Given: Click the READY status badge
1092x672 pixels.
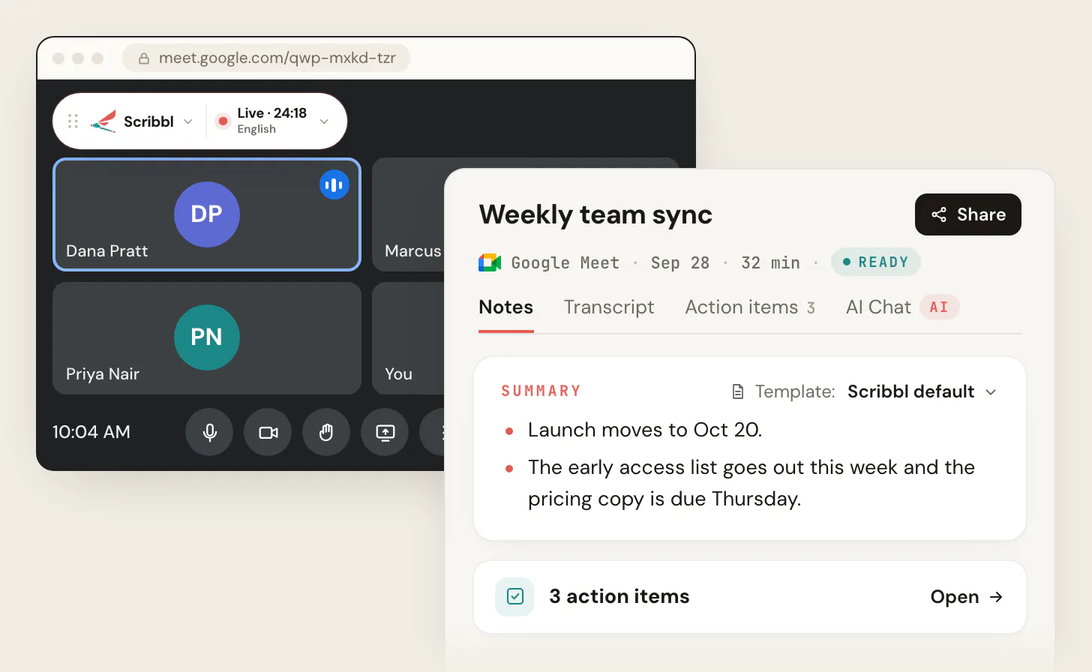Looking at the screenshot, I should pos(876,262).
